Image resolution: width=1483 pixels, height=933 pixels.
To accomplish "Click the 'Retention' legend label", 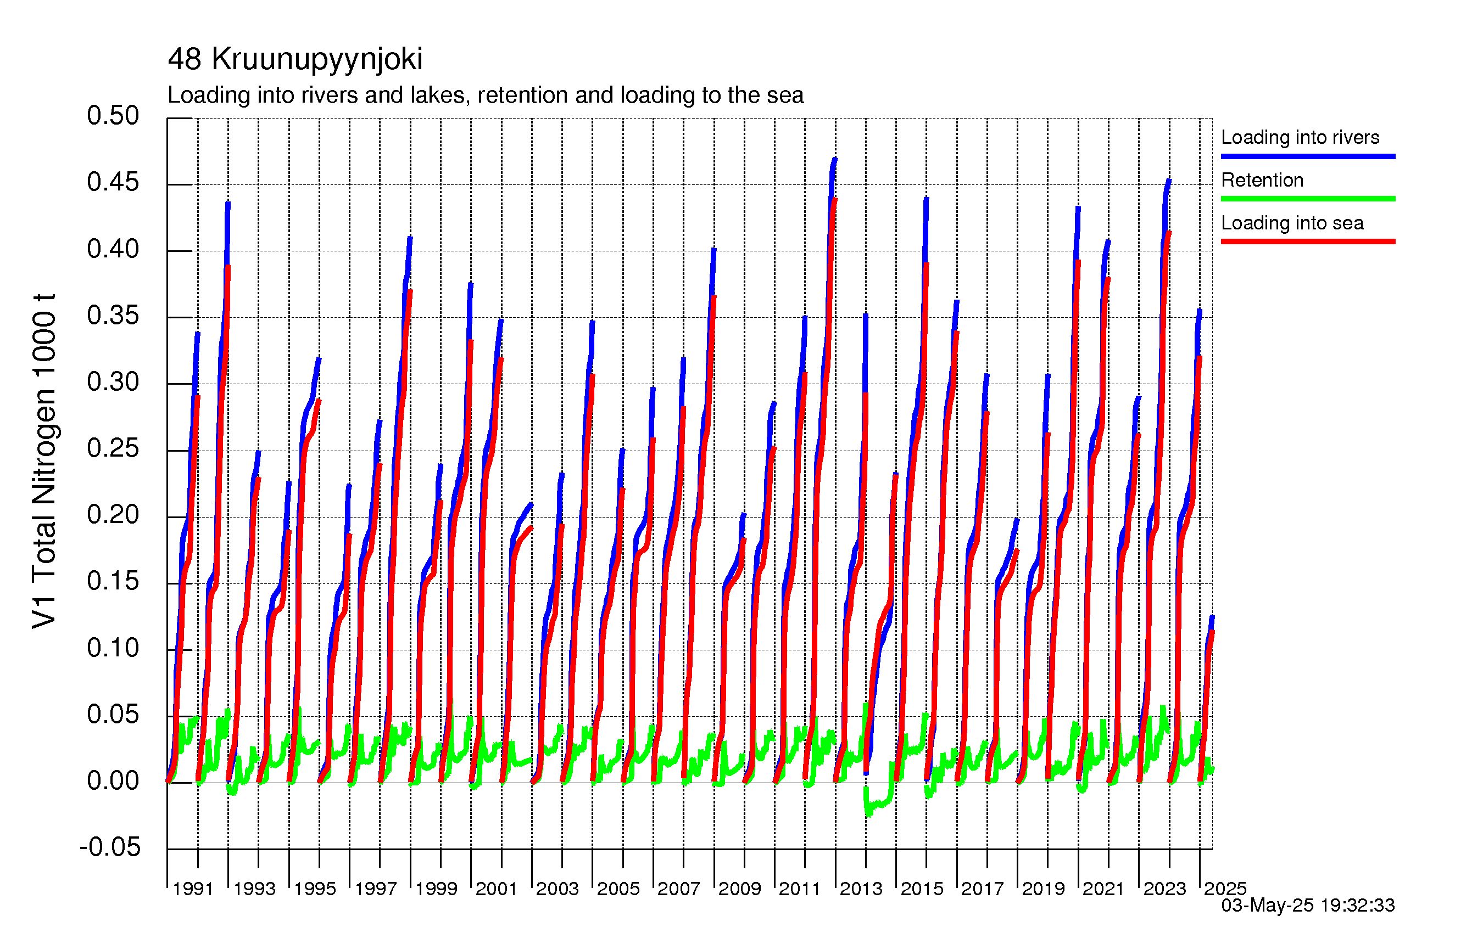I will point(1262,179).
